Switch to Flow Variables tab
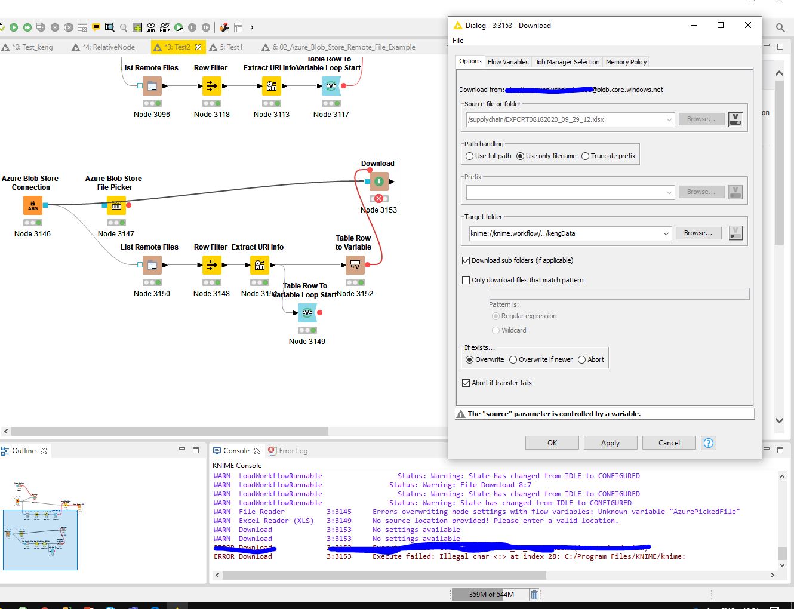The width and height of the screenshot is (794, 609). (508, 62)
